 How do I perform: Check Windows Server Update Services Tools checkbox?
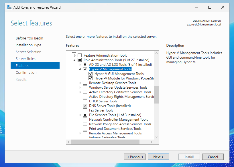point(85,88)
